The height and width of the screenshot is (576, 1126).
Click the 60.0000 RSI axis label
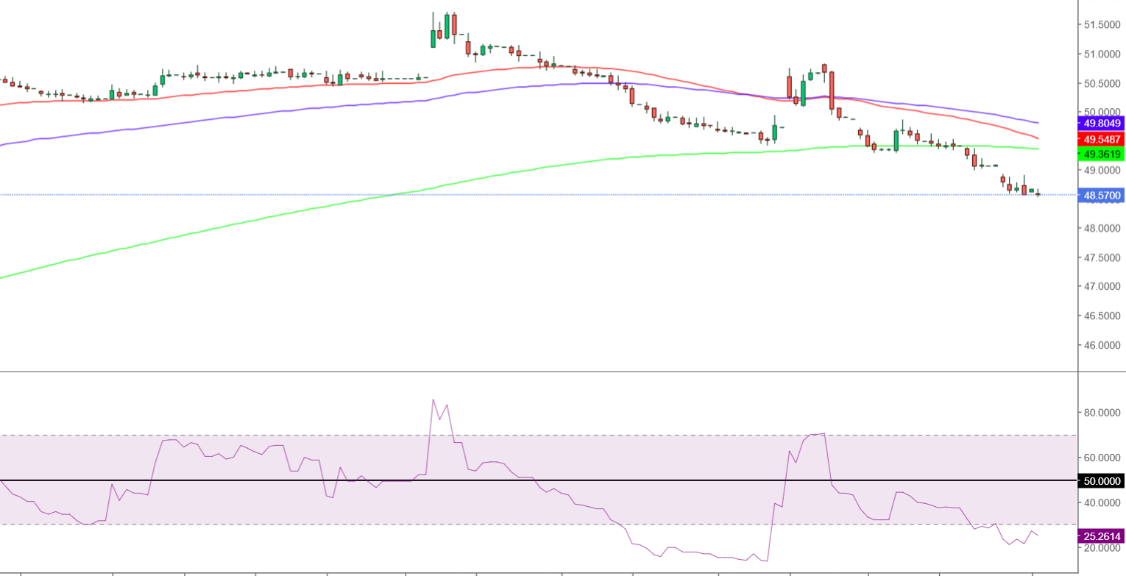click(x=1102, y=458)
